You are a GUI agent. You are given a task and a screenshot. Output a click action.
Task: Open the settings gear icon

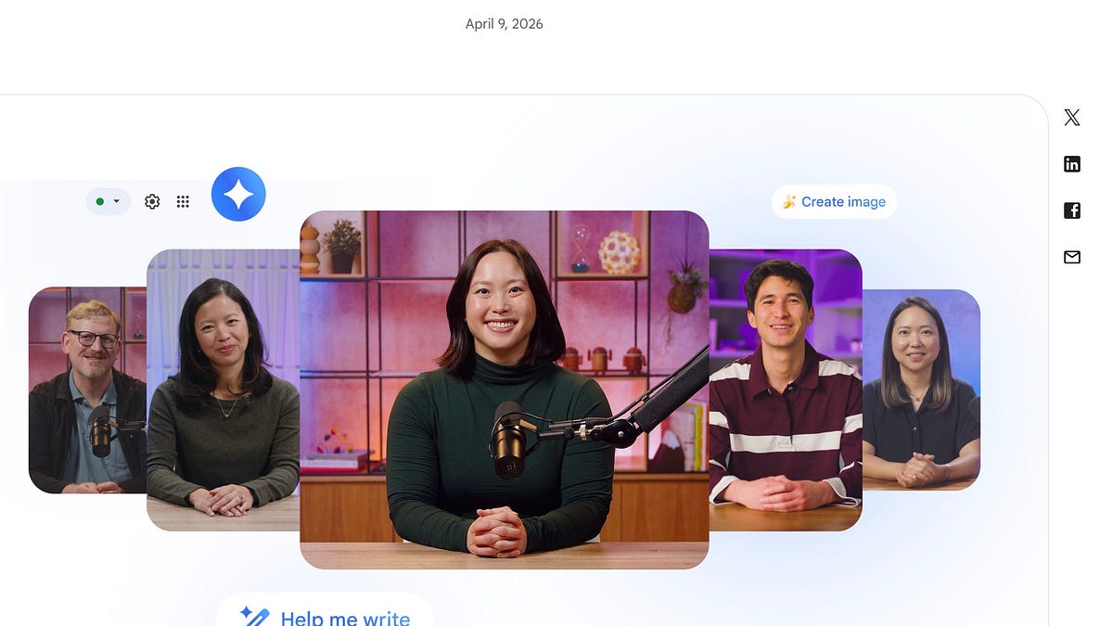[152, 201]
